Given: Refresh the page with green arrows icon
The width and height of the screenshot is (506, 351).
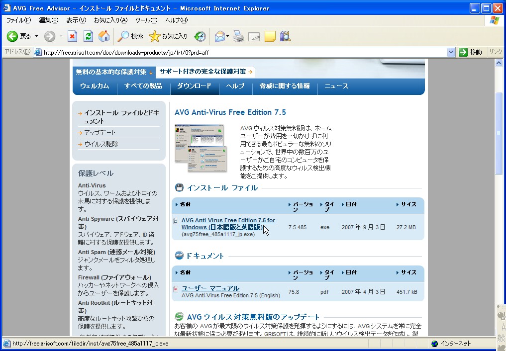Looking at the screenshot, I should pos(88,36).
